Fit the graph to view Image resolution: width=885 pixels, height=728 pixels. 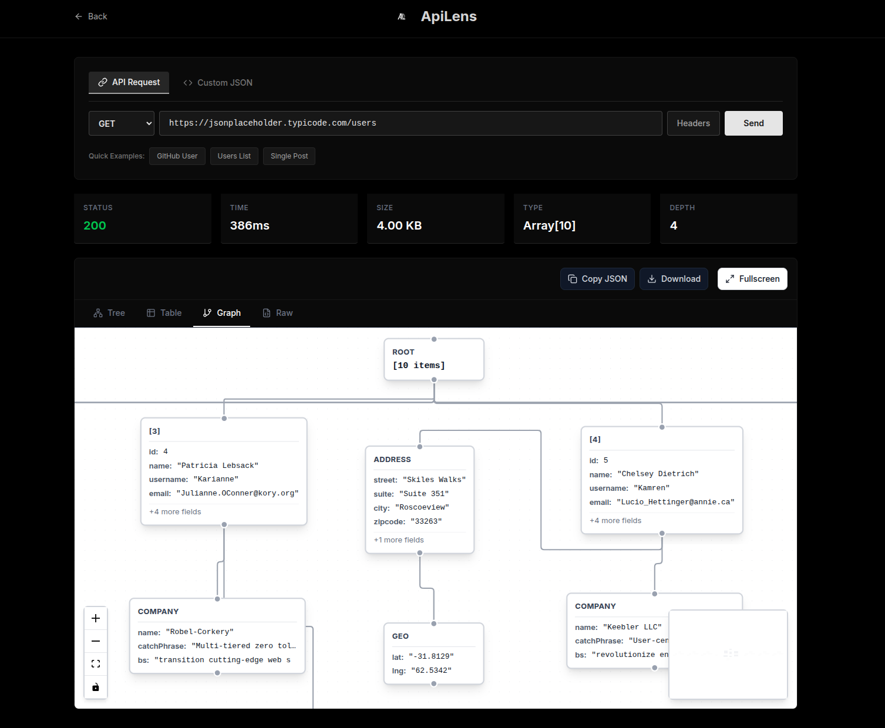click(96, 664)
